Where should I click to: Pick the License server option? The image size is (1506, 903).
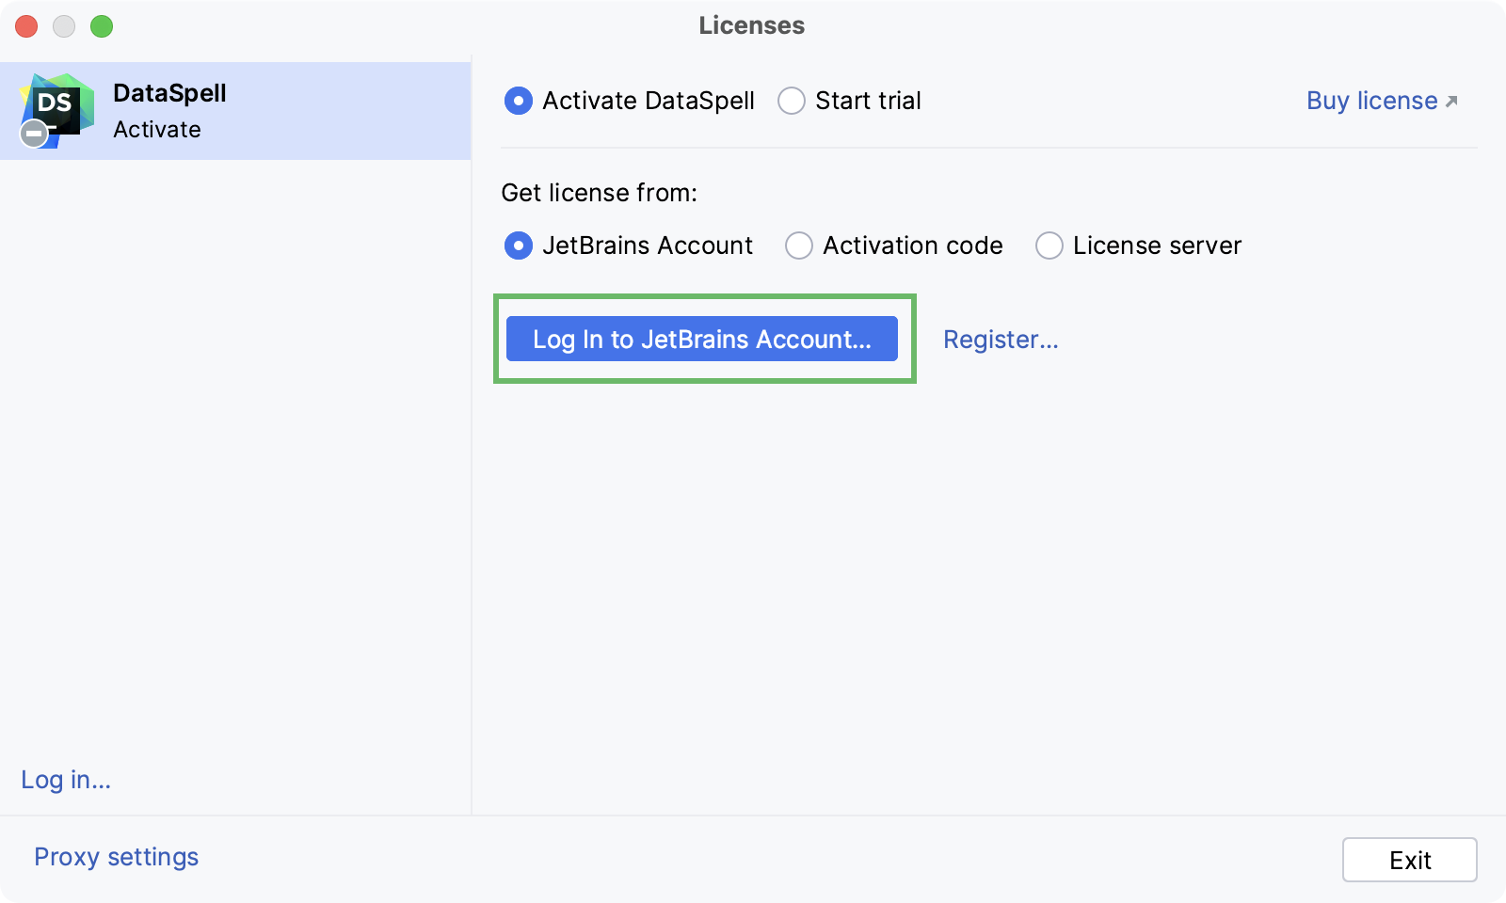coord(1049,246)
